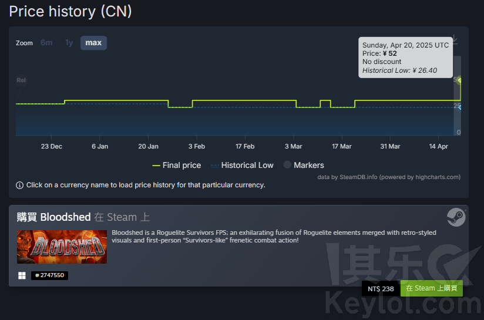Click the info circle icon beside currency hint
The height and width of the screenshot is (320, 484).
click(x=19, y=185)
